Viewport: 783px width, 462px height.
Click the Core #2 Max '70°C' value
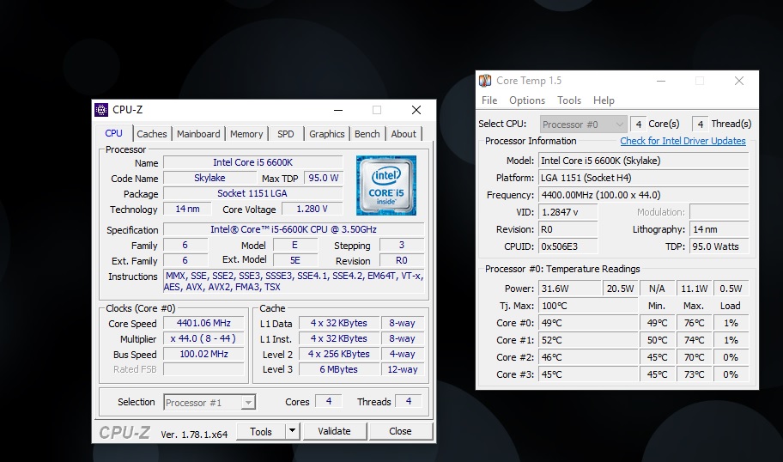pyautogui.click(x=694, y=357)
